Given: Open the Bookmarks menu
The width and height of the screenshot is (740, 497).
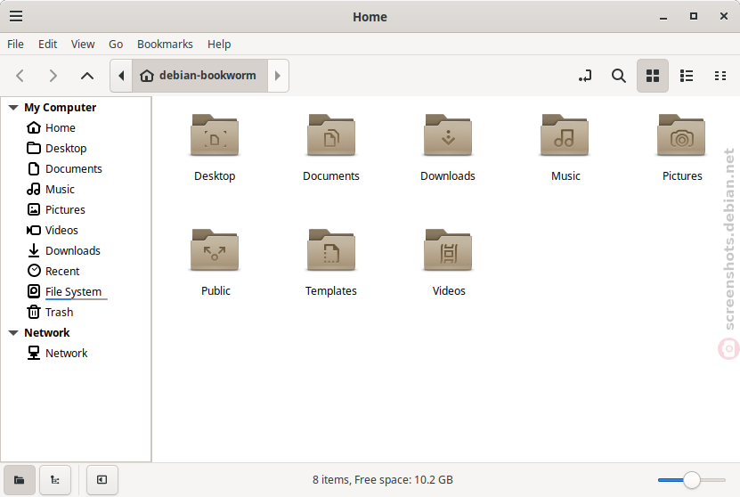Looking at the screenshot, I should tap(165, 44).
